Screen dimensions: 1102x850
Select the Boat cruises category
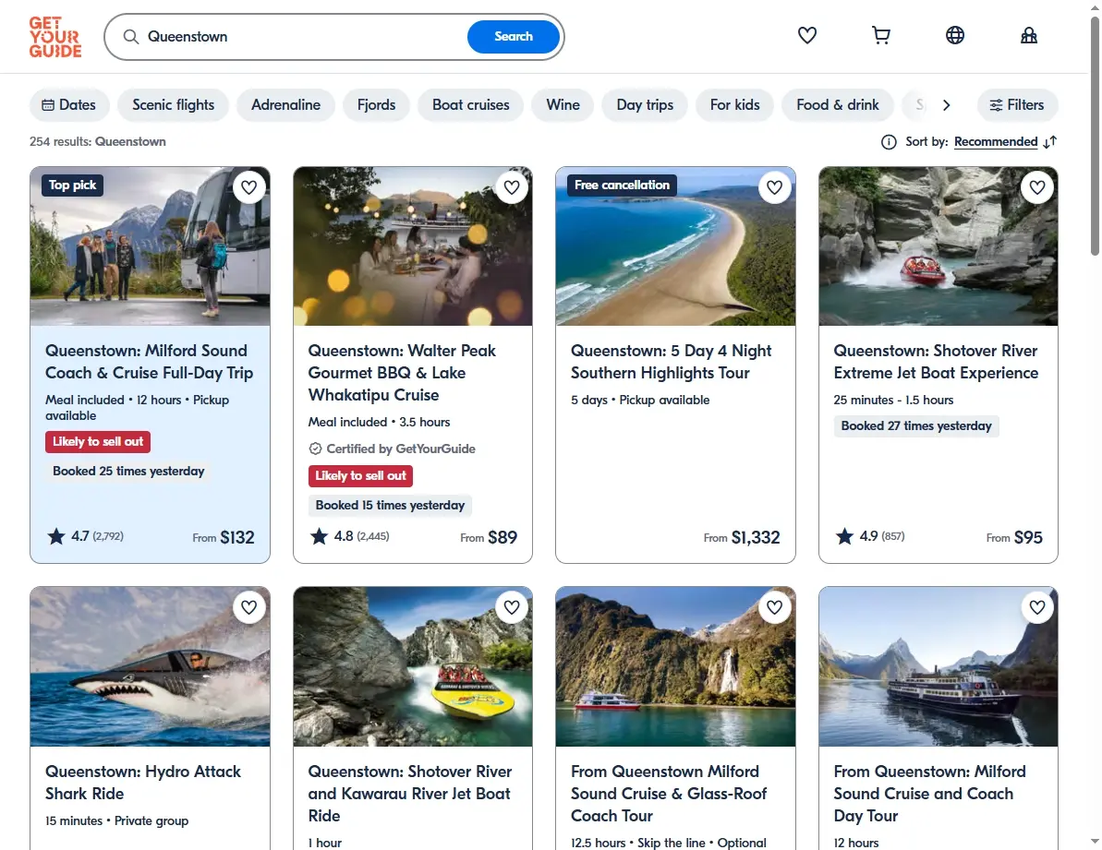click(471, 105)
